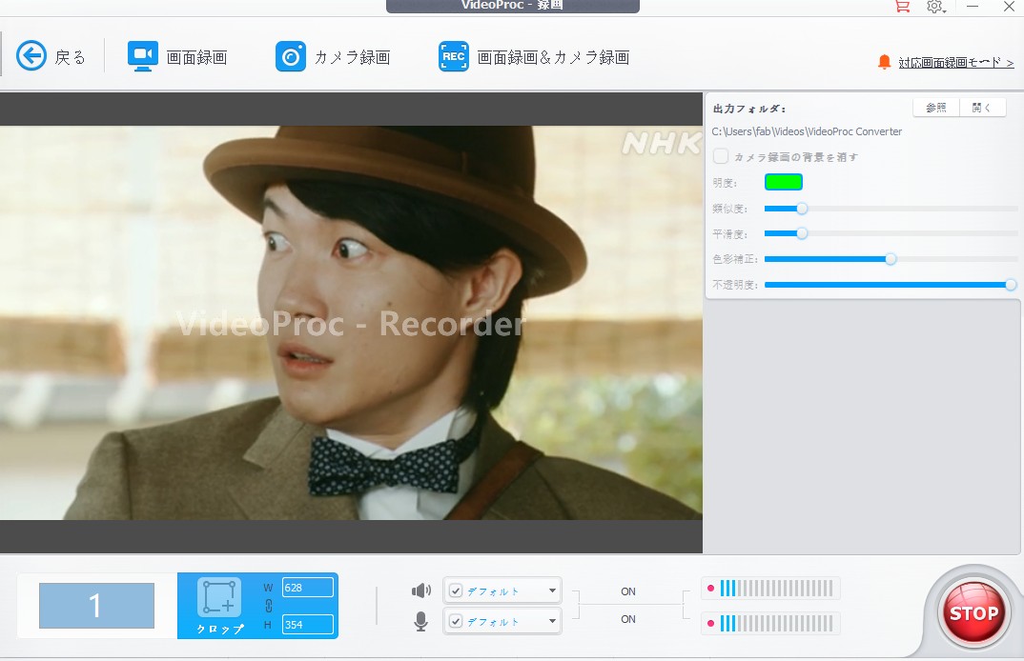Open the 対応画面録画モード link
This screenshot has width=1024, height=661.
(x=956, y=63)
